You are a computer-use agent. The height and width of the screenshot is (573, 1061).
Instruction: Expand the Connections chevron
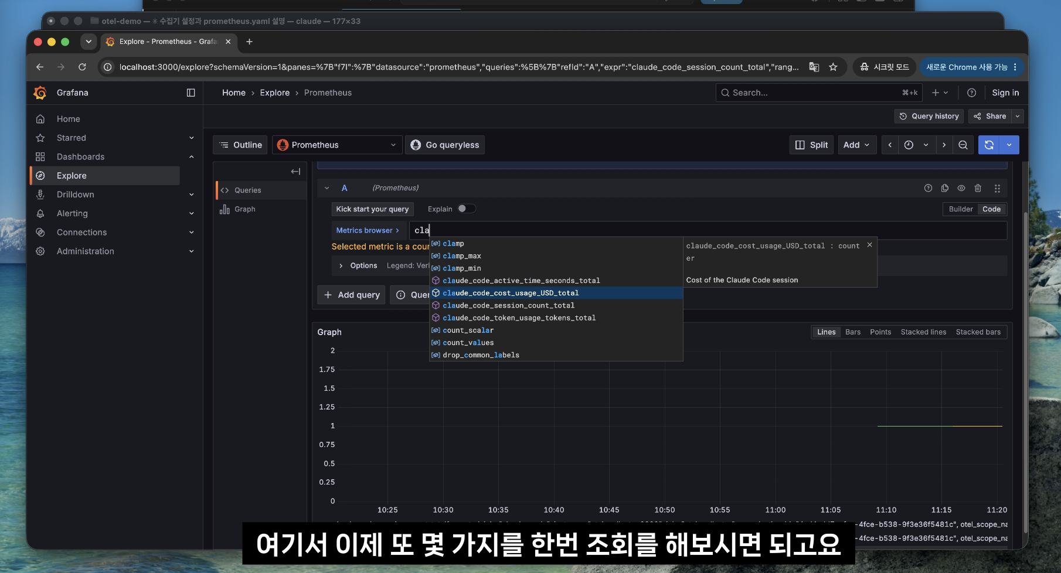tap(191, 232)
